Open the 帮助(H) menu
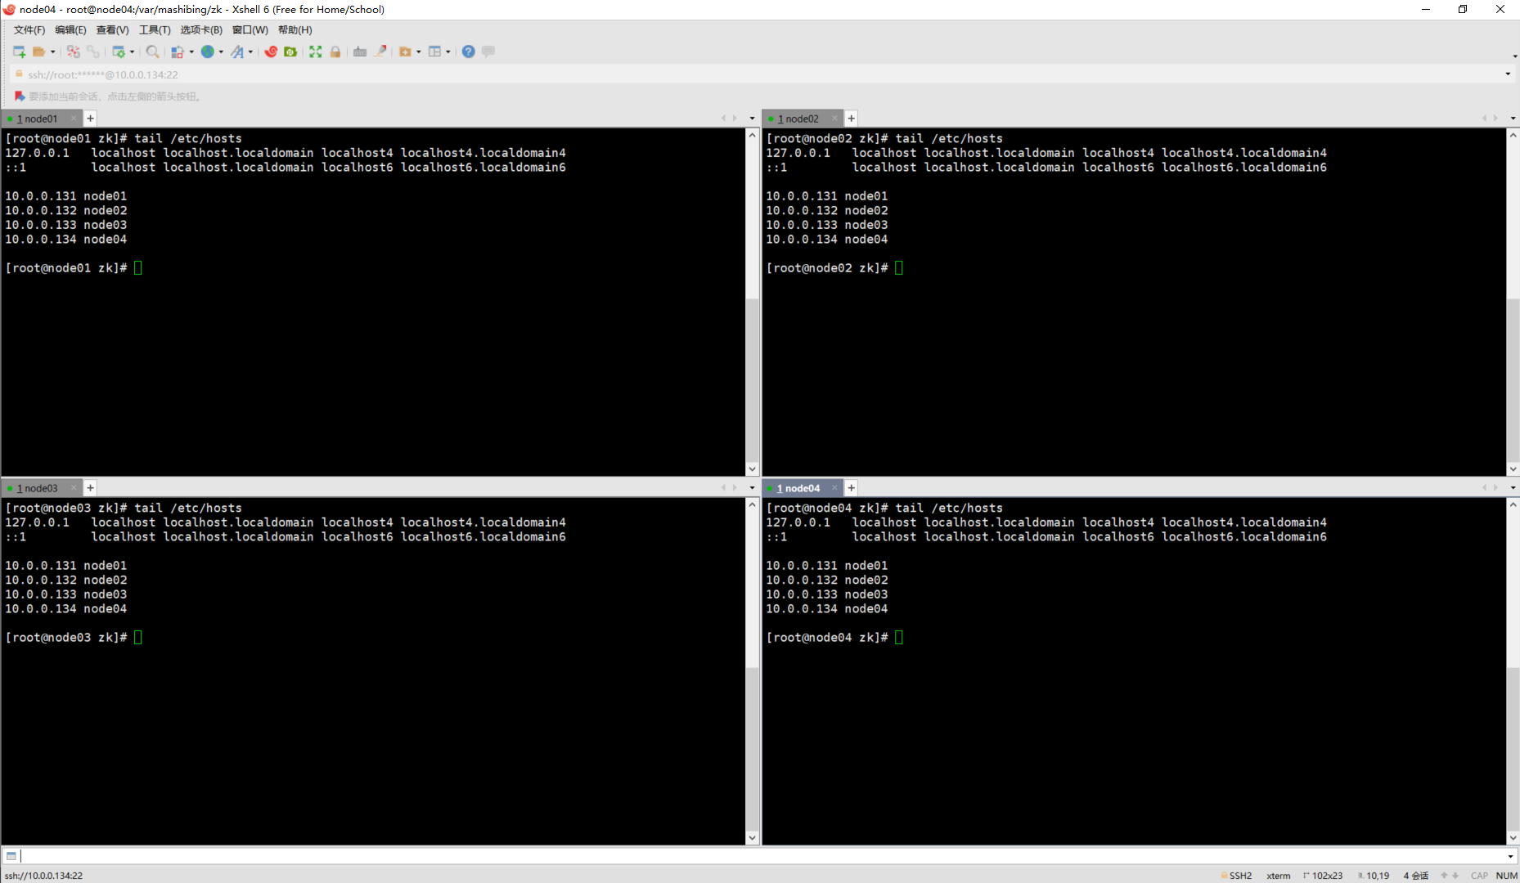This screenshot has width=1520, height=883. coord(295,30)
